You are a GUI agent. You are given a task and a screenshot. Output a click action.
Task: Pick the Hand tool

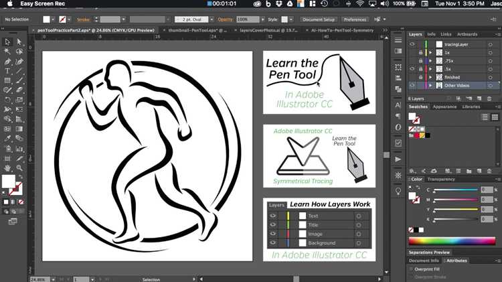point(7,167)
